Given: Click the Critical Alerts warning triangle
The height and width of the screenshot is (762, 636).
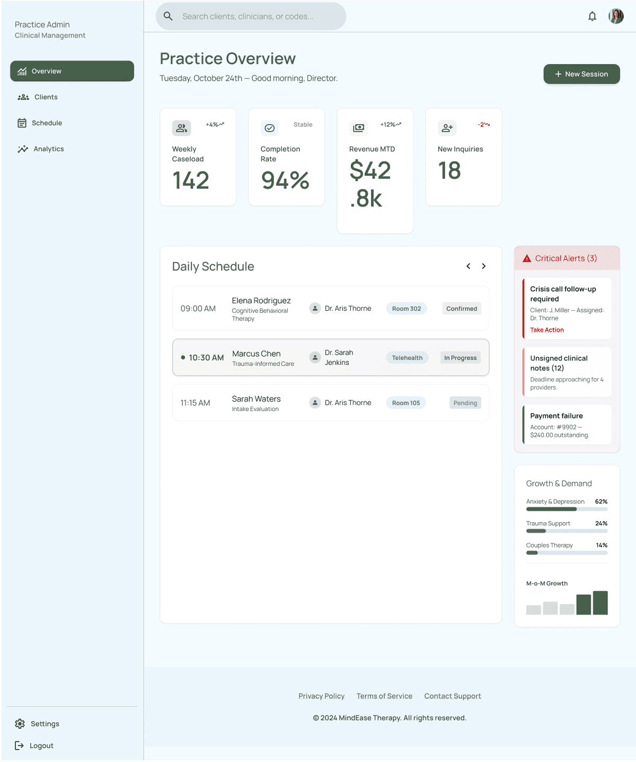Looking at the screenshot, I should point(527,259).
